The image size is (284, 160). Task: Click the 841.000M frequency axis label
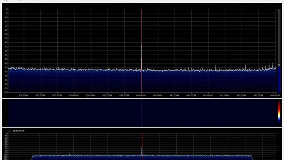pyautogui.click(x=174, y=96)
